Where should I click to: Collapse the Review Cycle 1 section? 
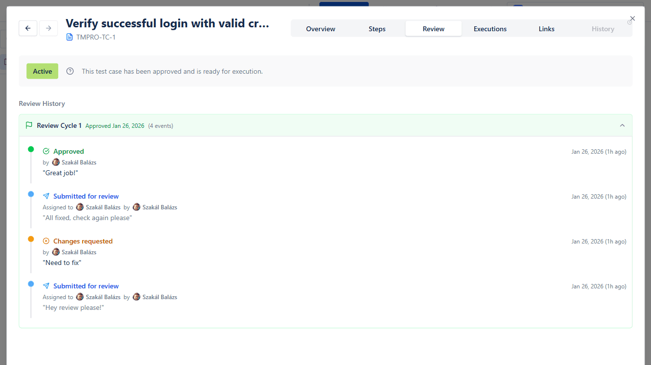(x=622, y=125)
